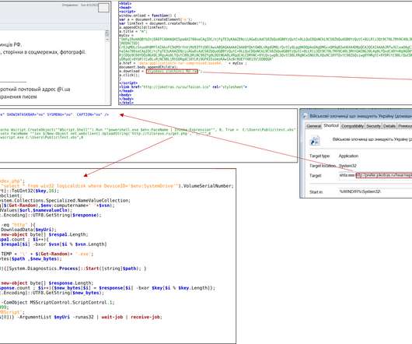
Task: Click the '[System.Diagnostics.Process]::Start' line
Action: 73,269
